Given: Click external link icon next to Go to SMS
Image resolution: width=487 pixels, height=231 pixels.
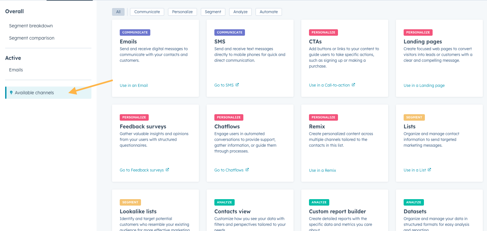Looking at the screenshot, I should click(237, 85).
